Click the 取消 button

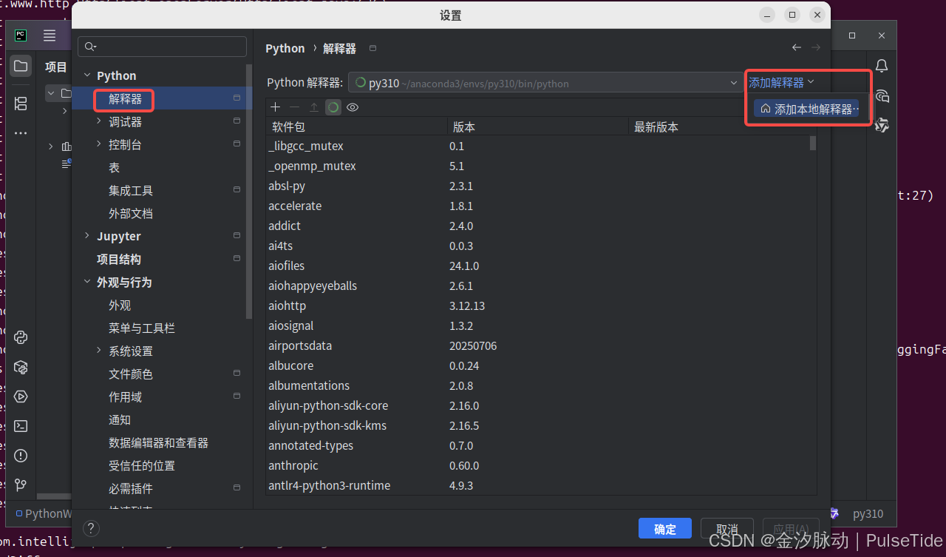(x=727, y=529)
